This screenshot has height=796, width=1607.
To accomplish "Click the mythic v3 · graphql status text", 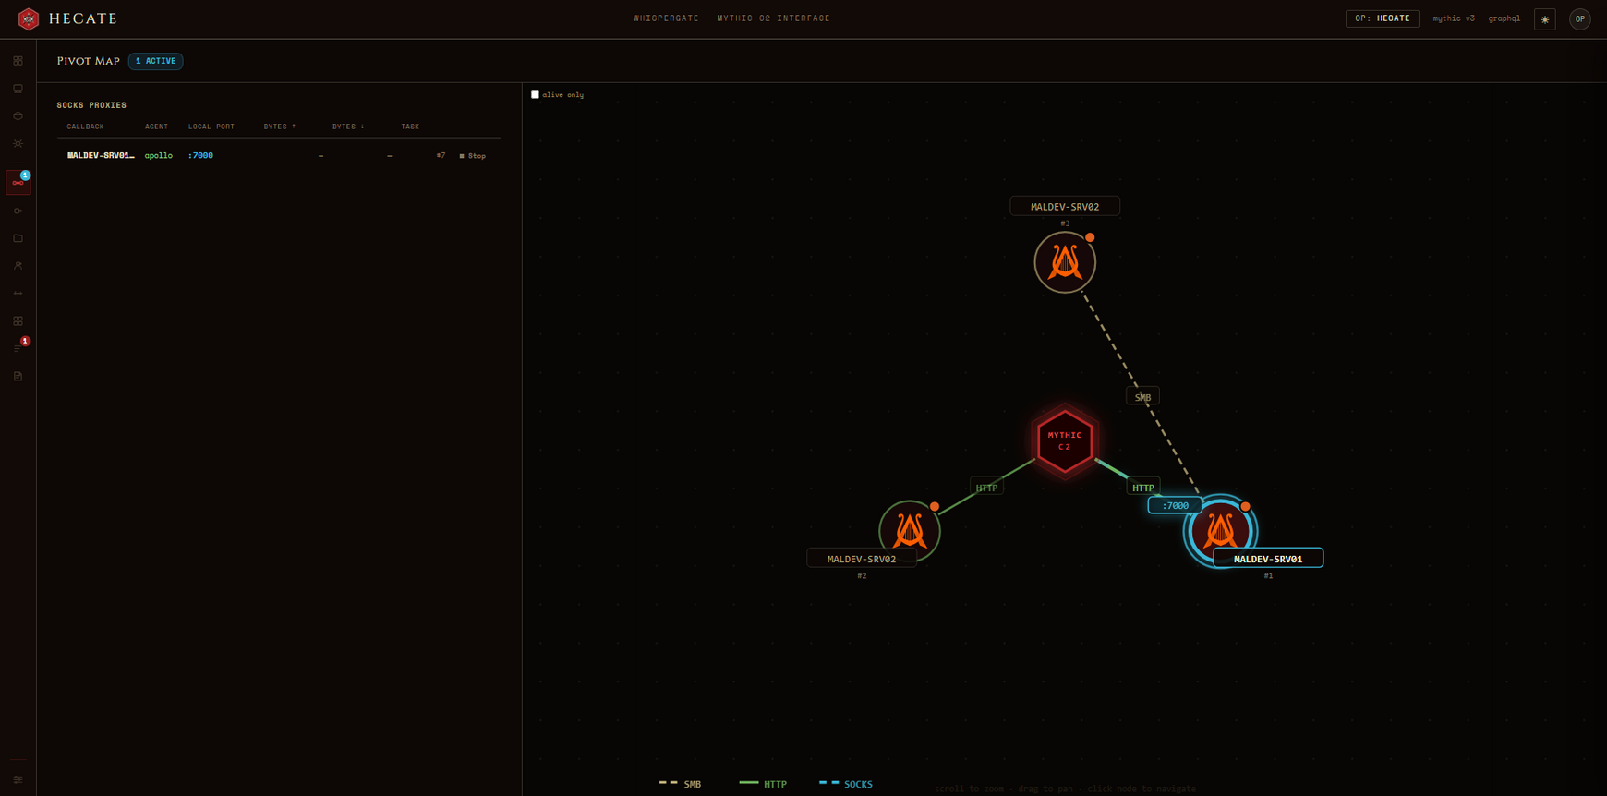I will point(1476,18).
